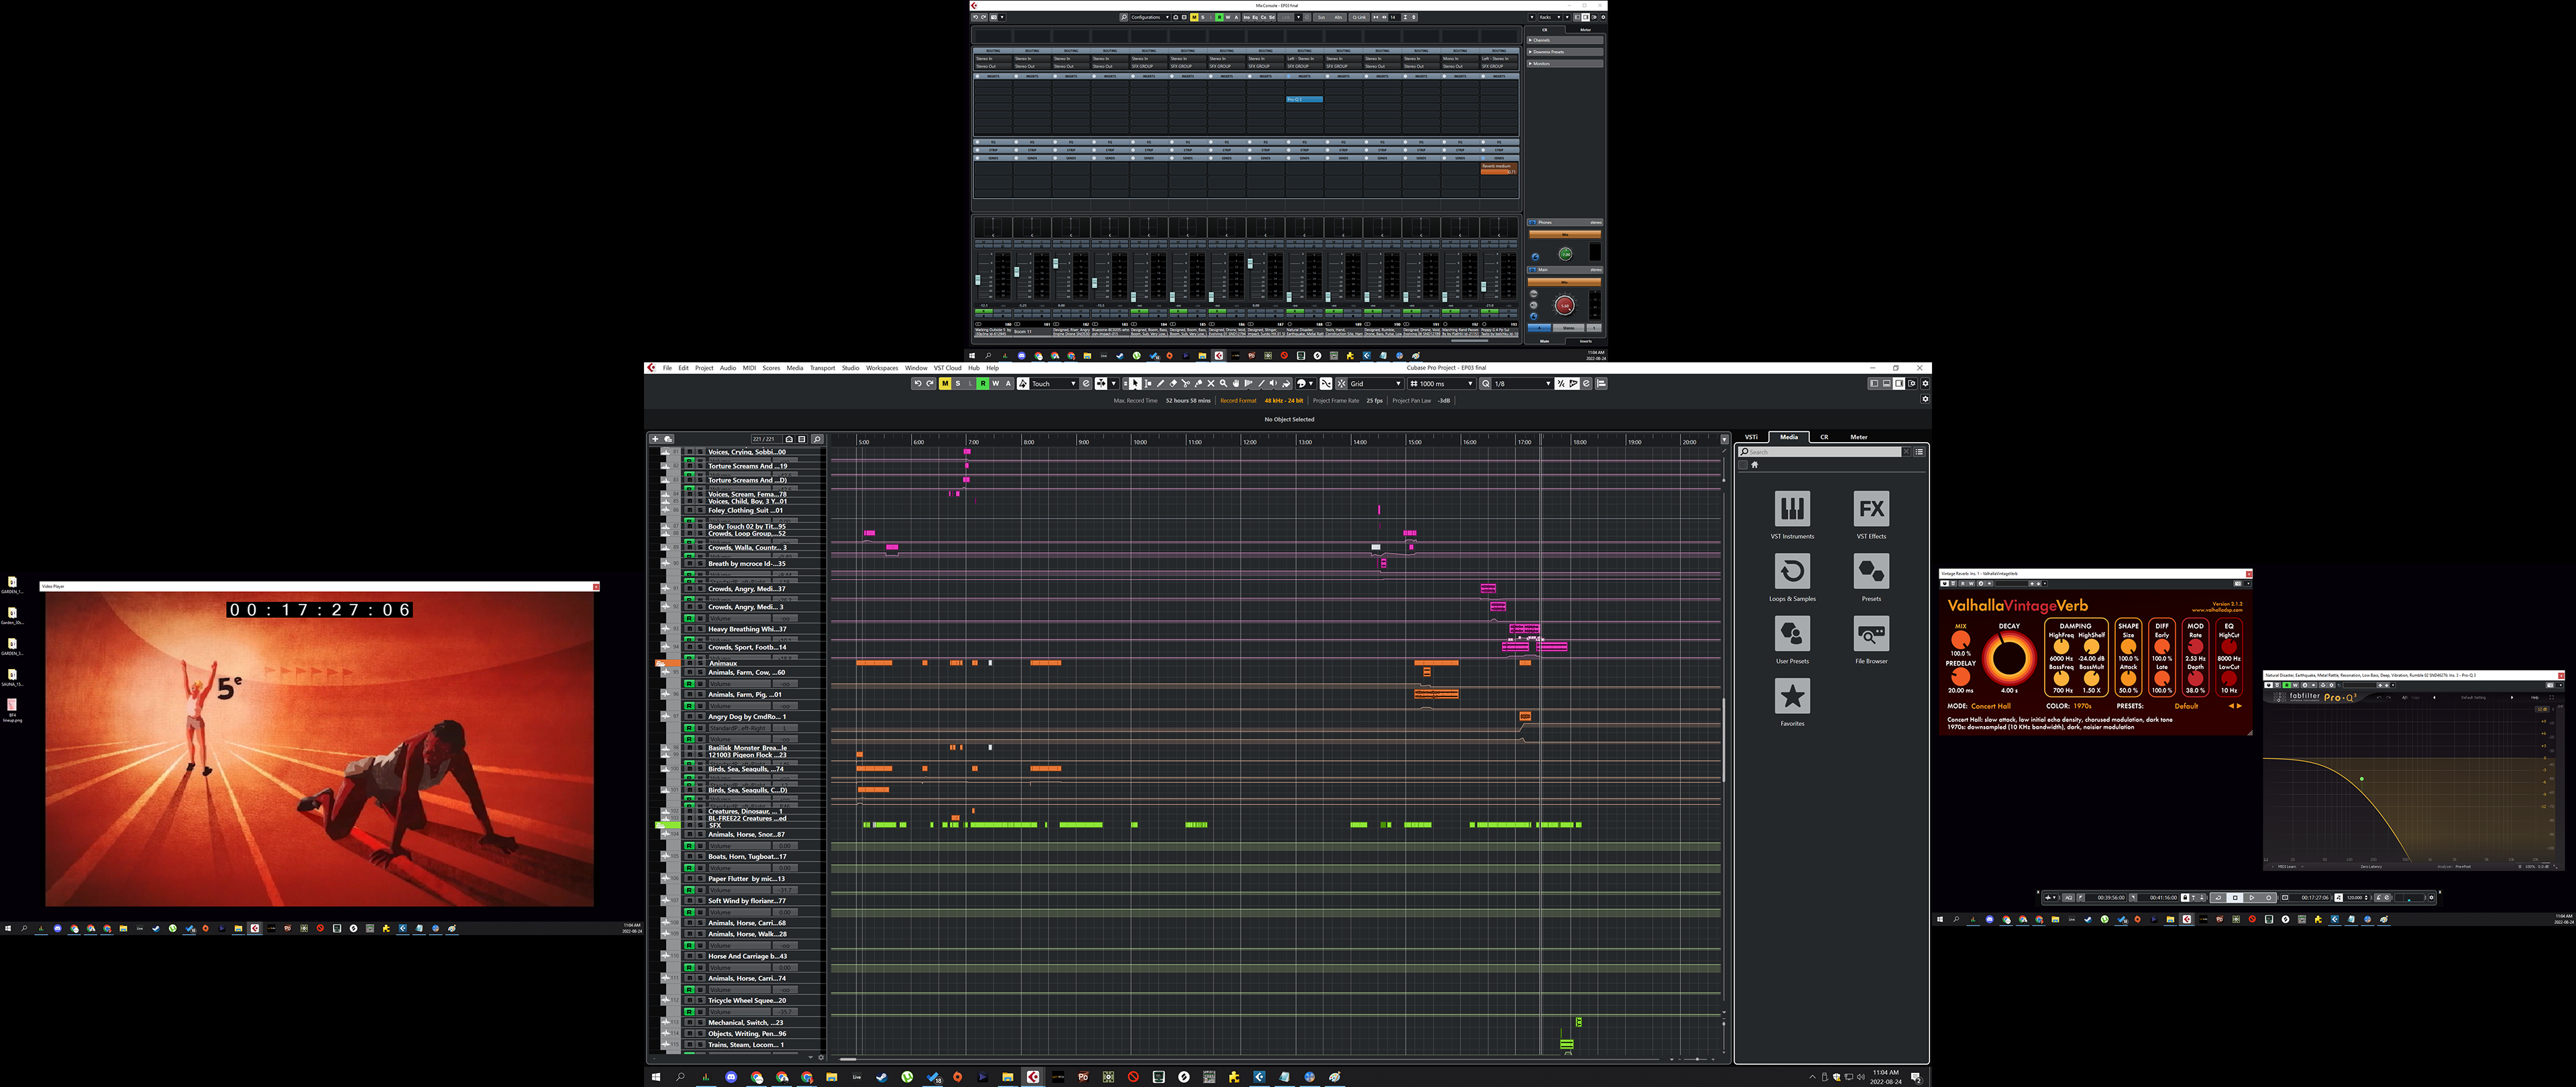2576x1087 pixels.
Task: Click the Default preset name in Valhalla
Action: [x=2185, y=706]
